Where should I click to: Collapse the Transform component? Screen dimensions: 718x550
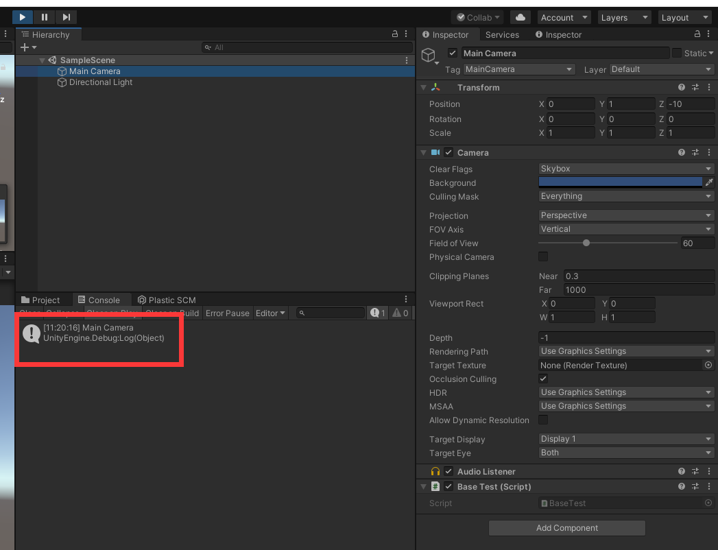(x=424, y=88)
